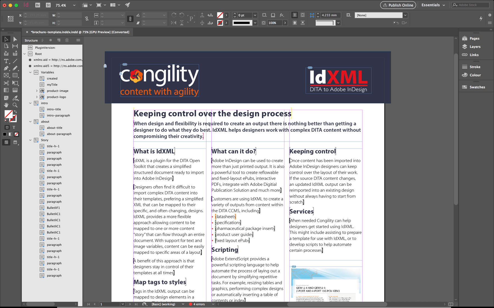The image size is (494, 308).
Task: Select the Direct Selection tool
Action: pyautogui.click(x=15, y=39)
